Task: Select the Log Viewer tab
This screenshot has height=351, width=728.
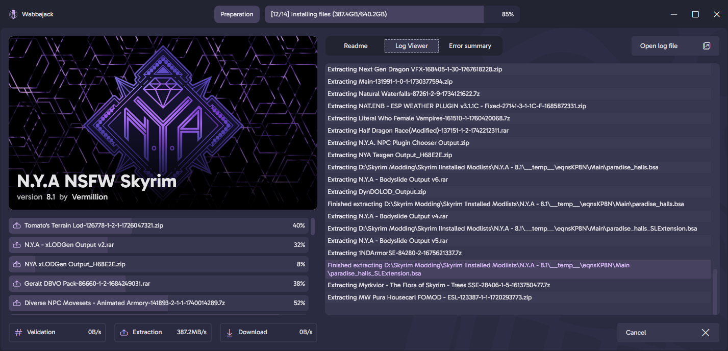Action: 412,46
